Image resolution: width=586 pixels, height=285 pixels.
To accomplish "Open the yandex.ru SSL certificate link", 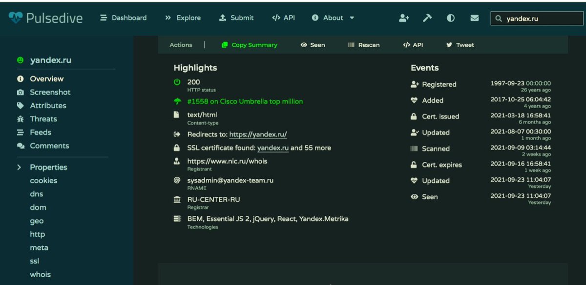I will [273, 148].
